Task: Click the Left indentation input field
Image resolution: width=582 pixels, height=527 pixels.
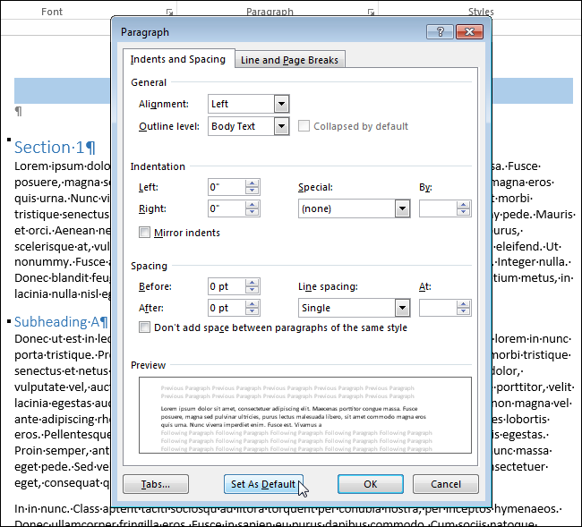Action: coord(227,187)
